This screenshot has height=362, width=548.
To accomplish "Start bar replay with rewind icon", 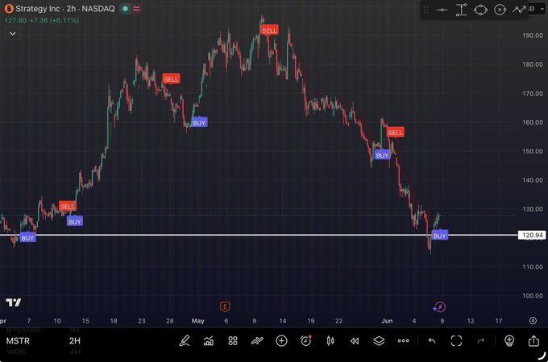I will [355, 341].
